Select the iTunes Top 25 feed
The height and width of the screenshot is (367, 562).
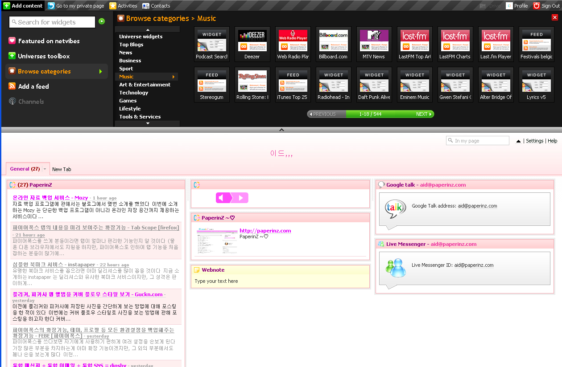[293, 85]
